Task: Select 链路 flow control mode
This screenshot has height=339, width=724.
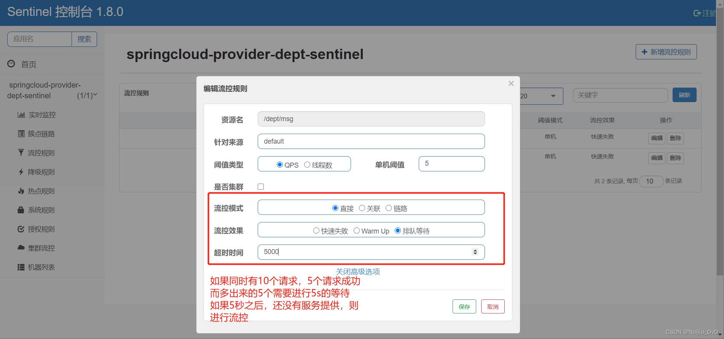Action: [389, 208]
